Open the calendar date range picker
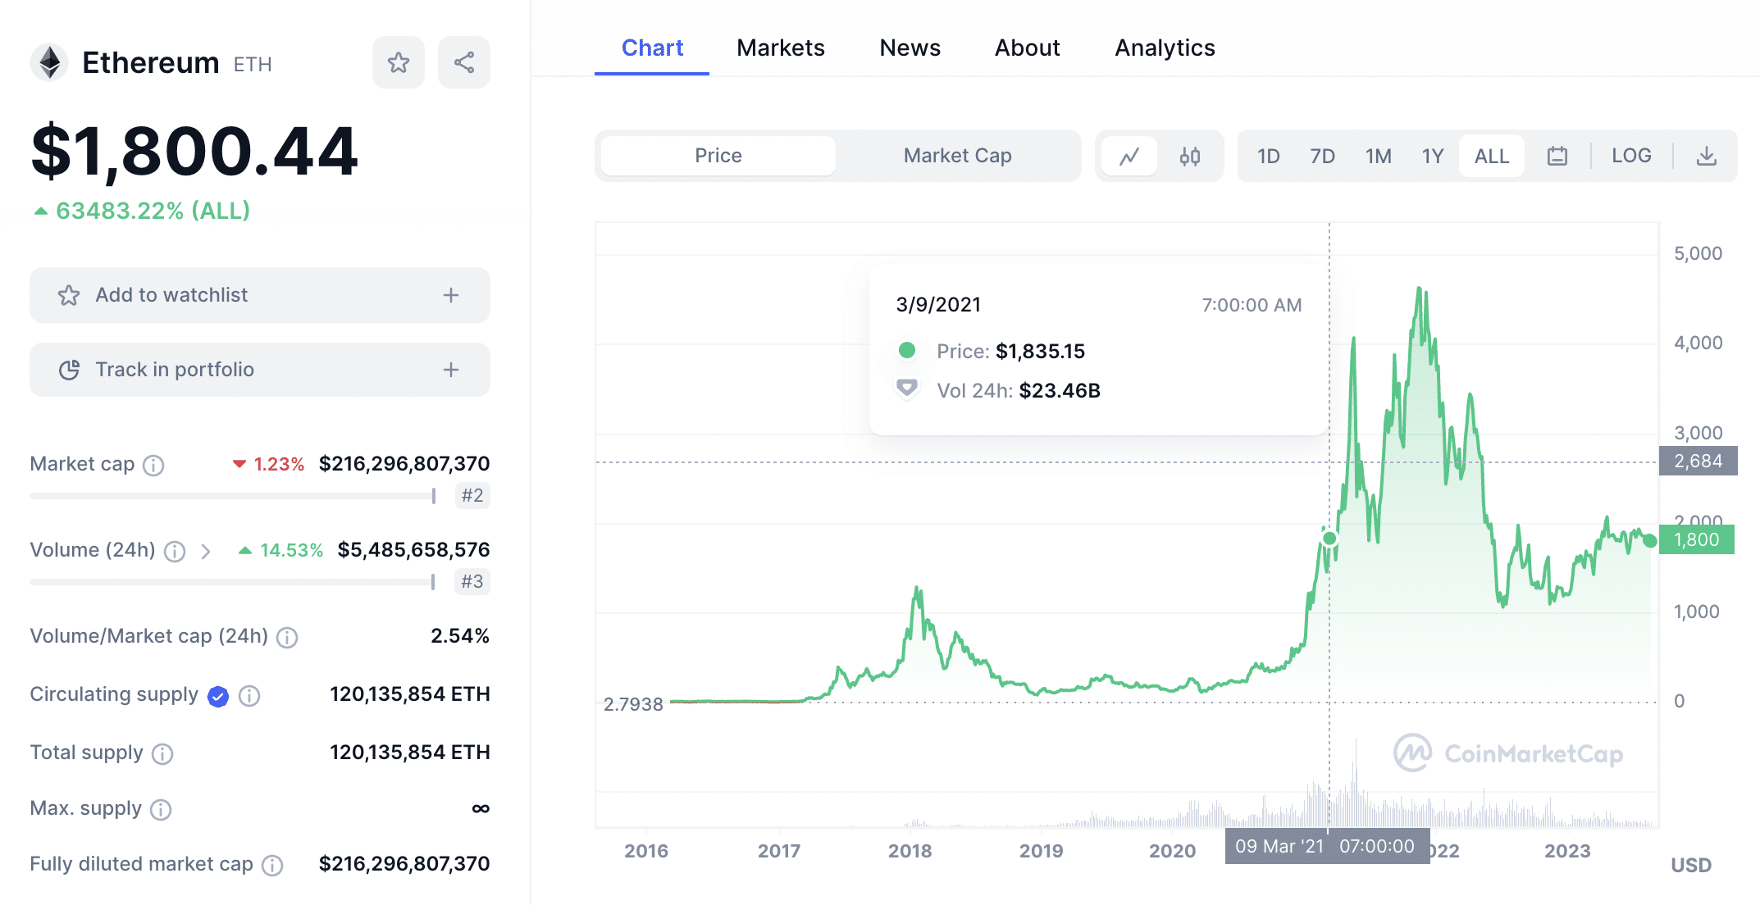 [1557, 156]
